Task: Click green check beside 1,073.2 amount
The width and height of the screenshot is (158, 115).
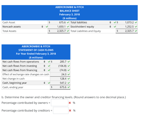Action: pos(136,22)
